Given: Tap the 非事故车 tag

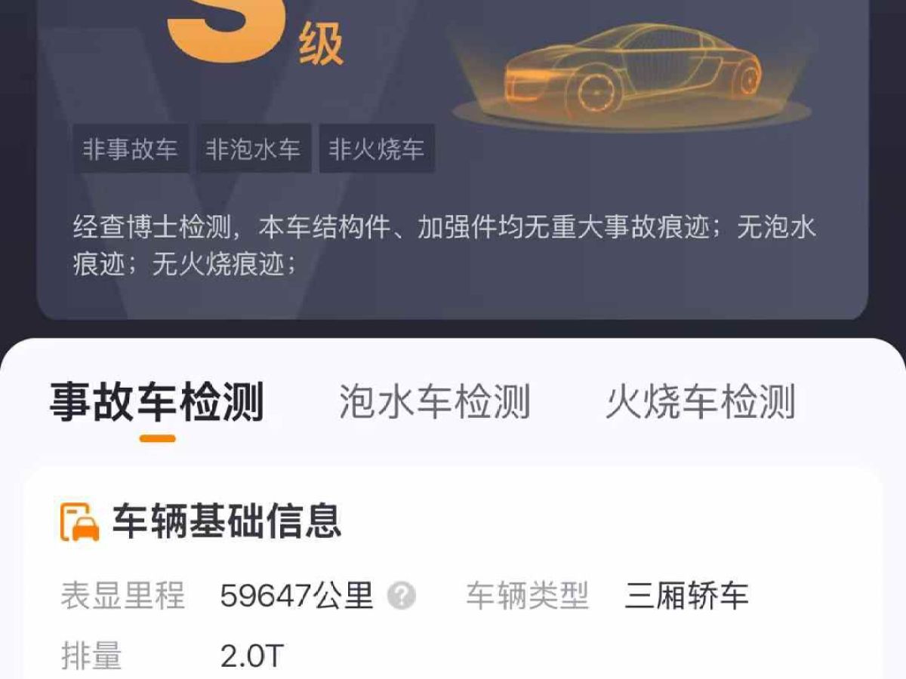Looking at the screenshot, I should 131,149.
